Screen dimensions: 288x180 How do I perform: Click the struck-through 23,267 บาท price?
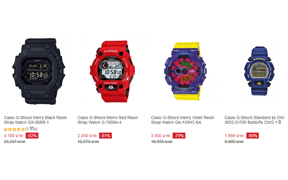[14, 142]
